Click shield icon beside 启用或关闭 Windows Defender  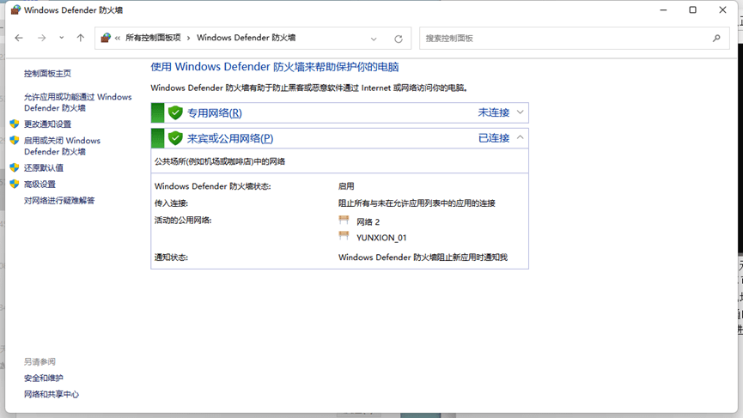click(15, 141)
